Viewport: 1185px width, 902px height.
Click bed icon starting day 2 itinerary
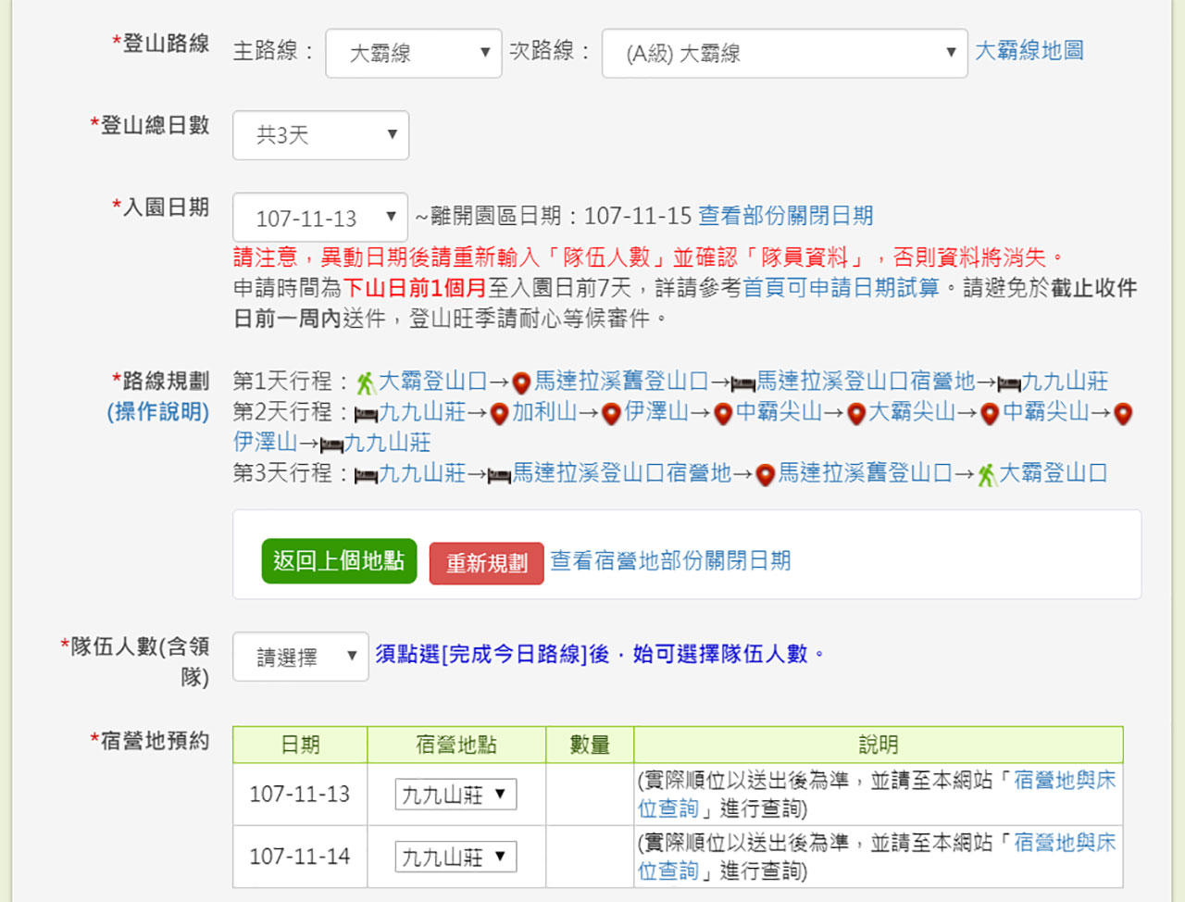click(x=366, y=414)
